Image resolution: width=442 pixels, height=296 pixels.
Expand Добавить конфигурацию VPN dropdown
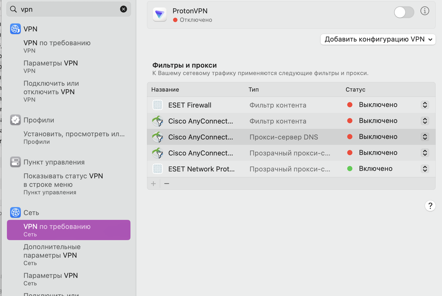click(x=378, y=39)
